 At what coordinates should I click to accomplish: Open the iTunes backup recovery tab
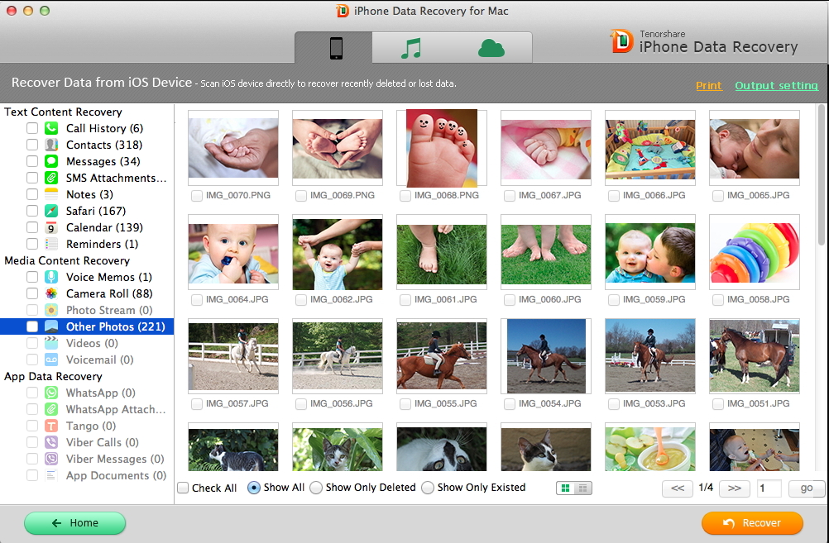click(411, 49)
